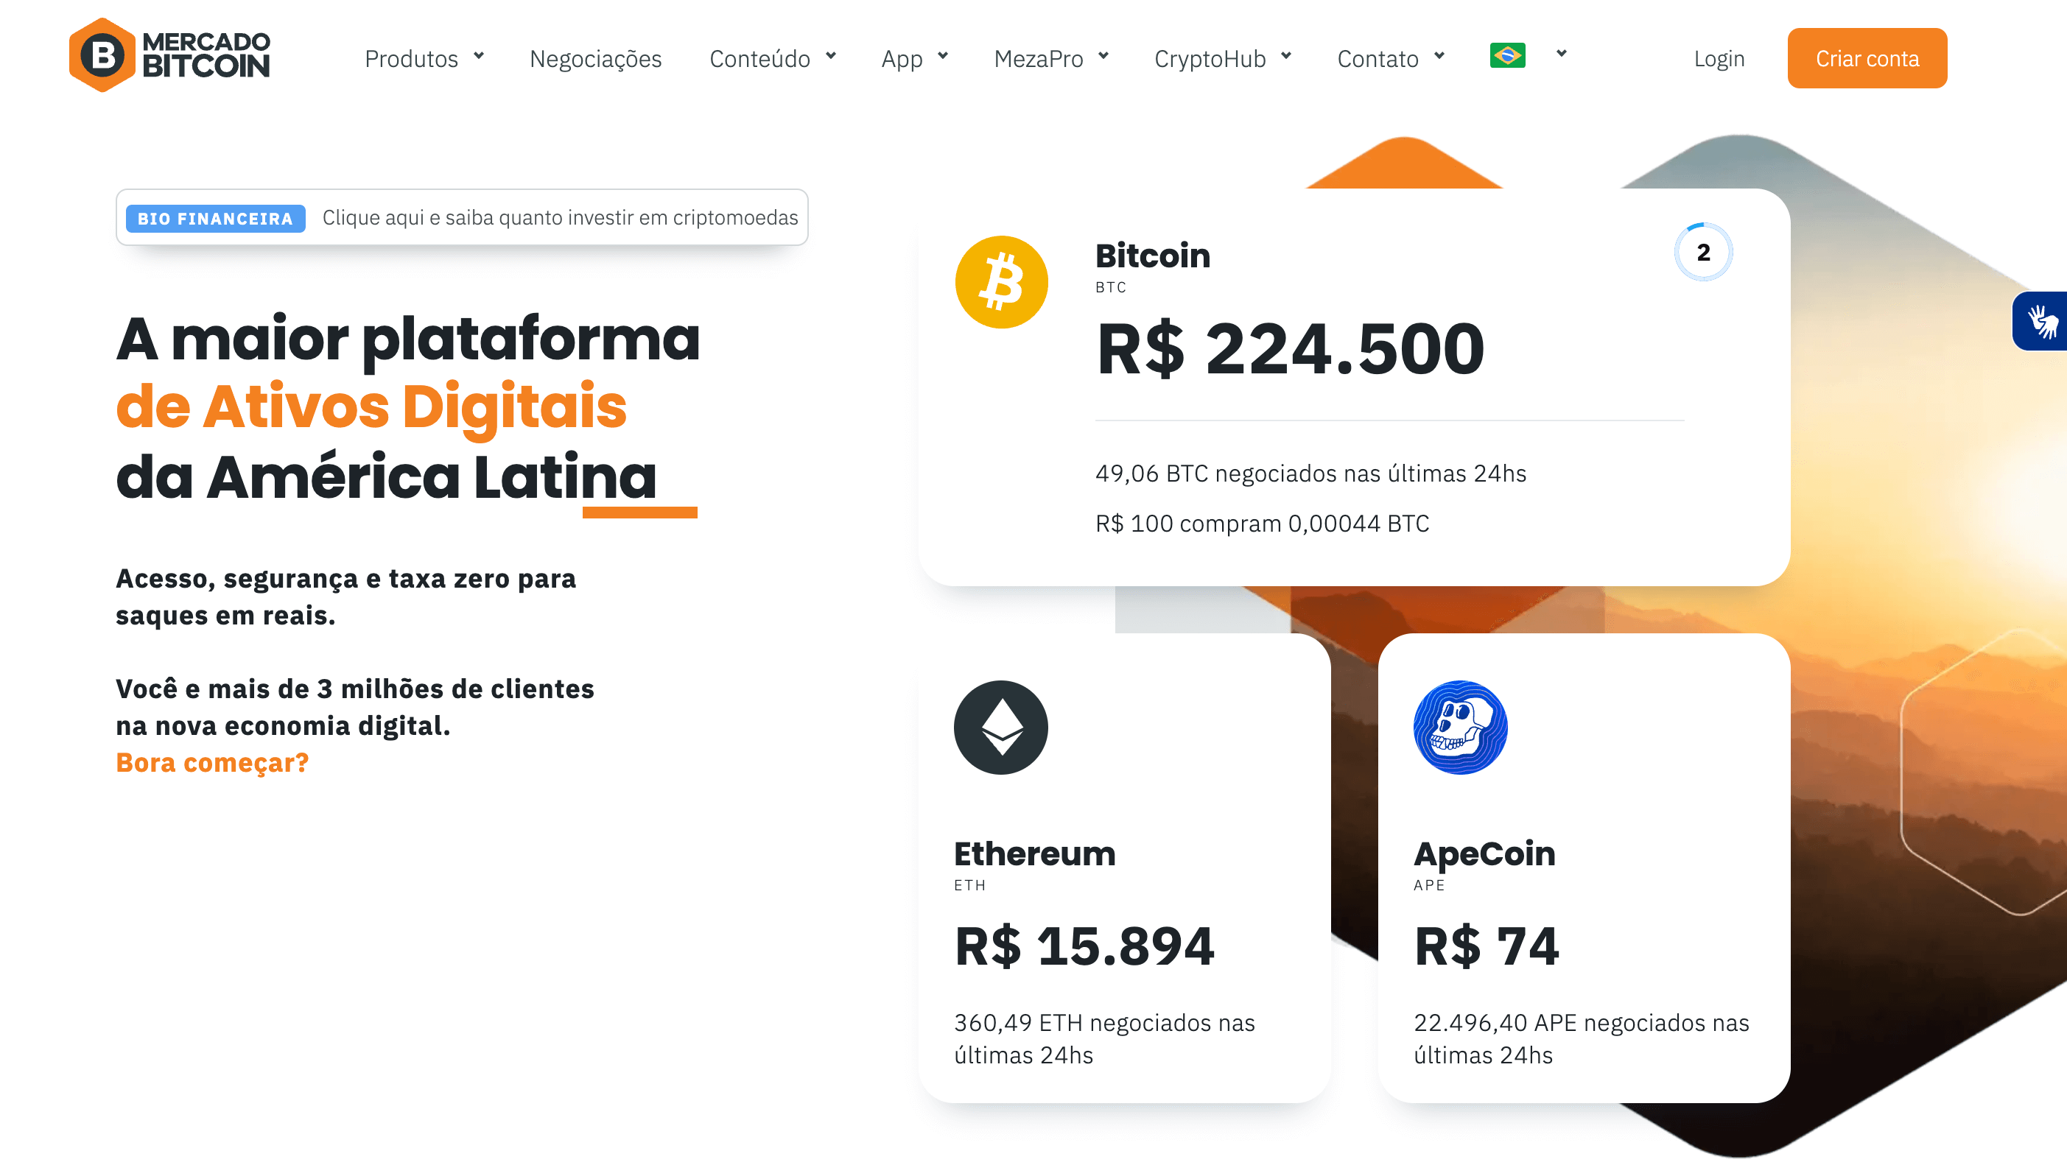The height and width of the screenshot is (1165, 2067).
Task: Click the countdown refresh timer circle
Action: [x=1702, y=252]
